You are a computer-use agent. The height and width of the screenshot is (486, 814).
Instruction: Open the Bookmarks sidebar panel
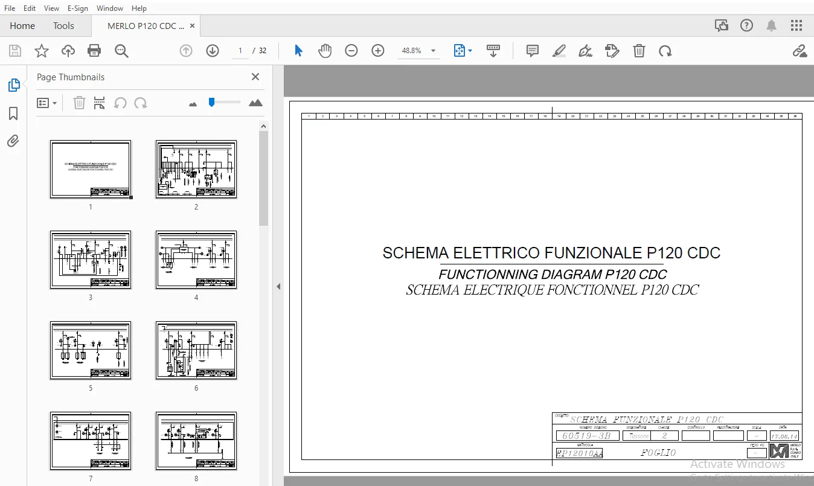pos(13,114)
